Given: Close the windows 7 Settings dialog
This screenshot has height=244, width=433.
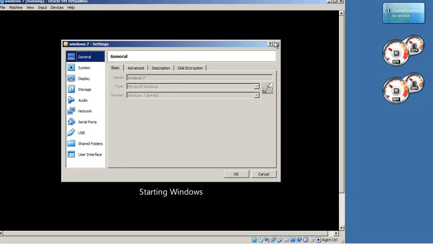Looking at the screenshot, I should 276,44.
